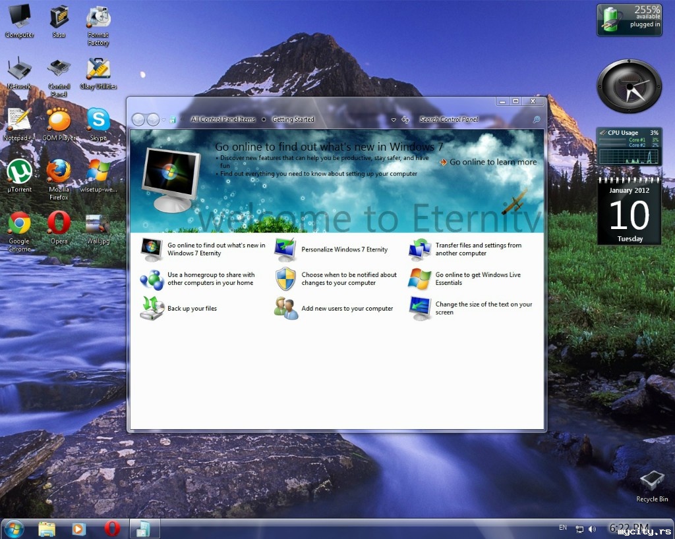Select Add new users to your computer
This screenshot has width=675, height=539.
[334, 308]
